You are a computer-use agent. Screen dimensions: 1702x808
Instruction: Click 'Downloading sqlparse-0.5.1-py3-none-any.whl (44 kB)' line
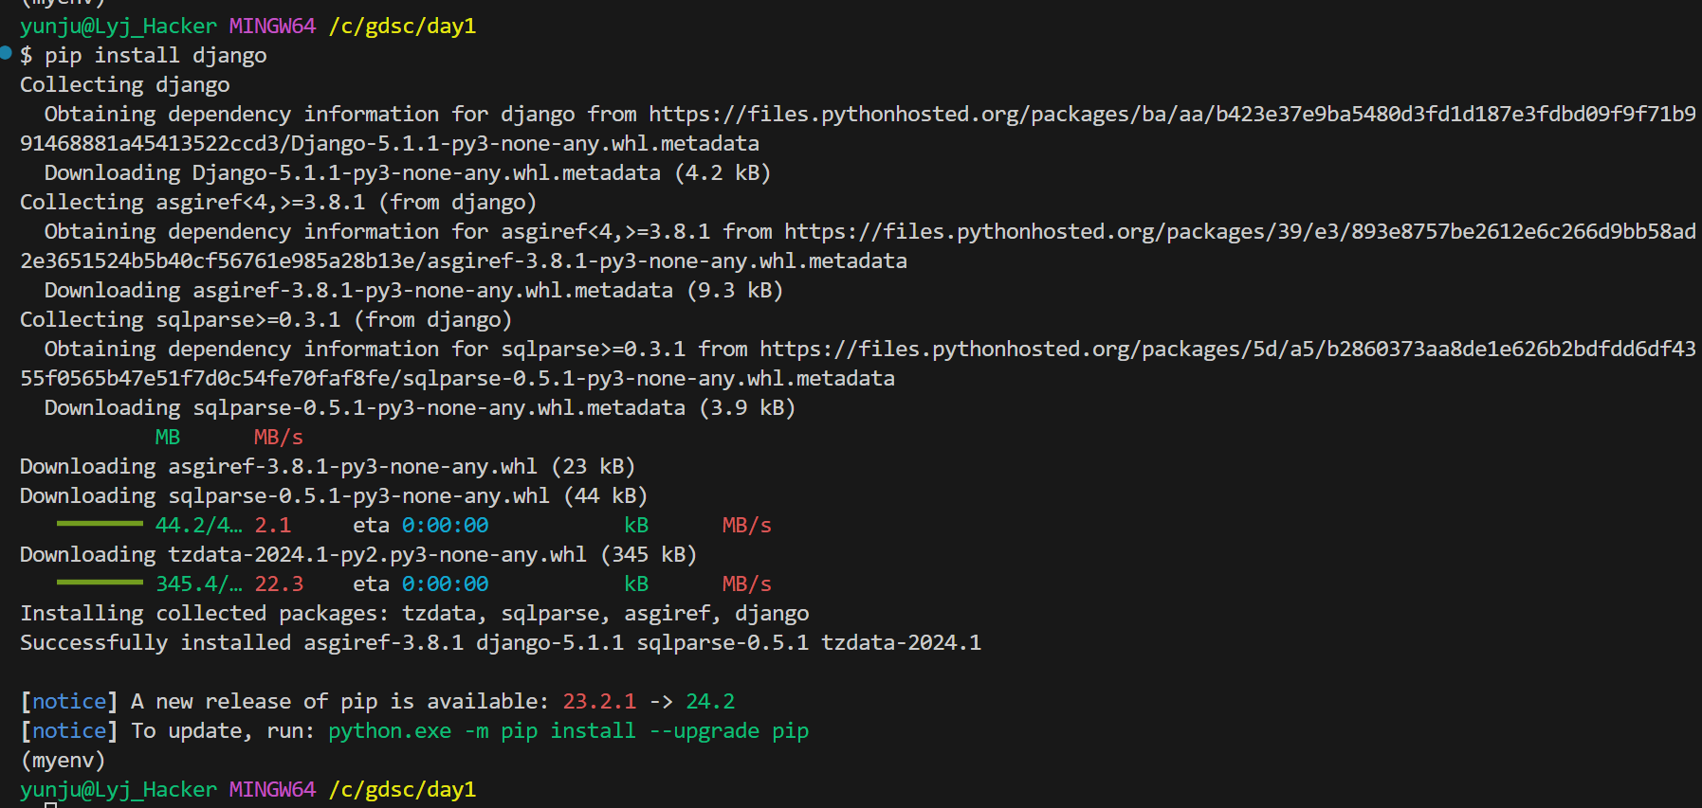coord(334,496)
